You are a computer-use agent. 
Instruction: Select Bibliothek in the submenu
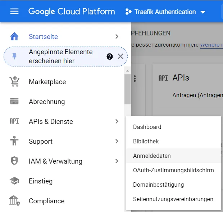click(173, 141)
